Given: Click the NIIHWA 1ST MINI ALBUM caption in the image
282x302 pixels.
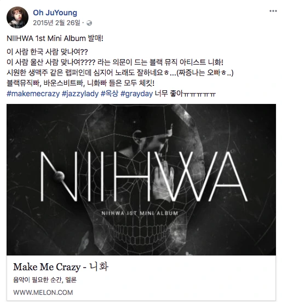Looking at the screenshot, I should [x=140, y=213].
